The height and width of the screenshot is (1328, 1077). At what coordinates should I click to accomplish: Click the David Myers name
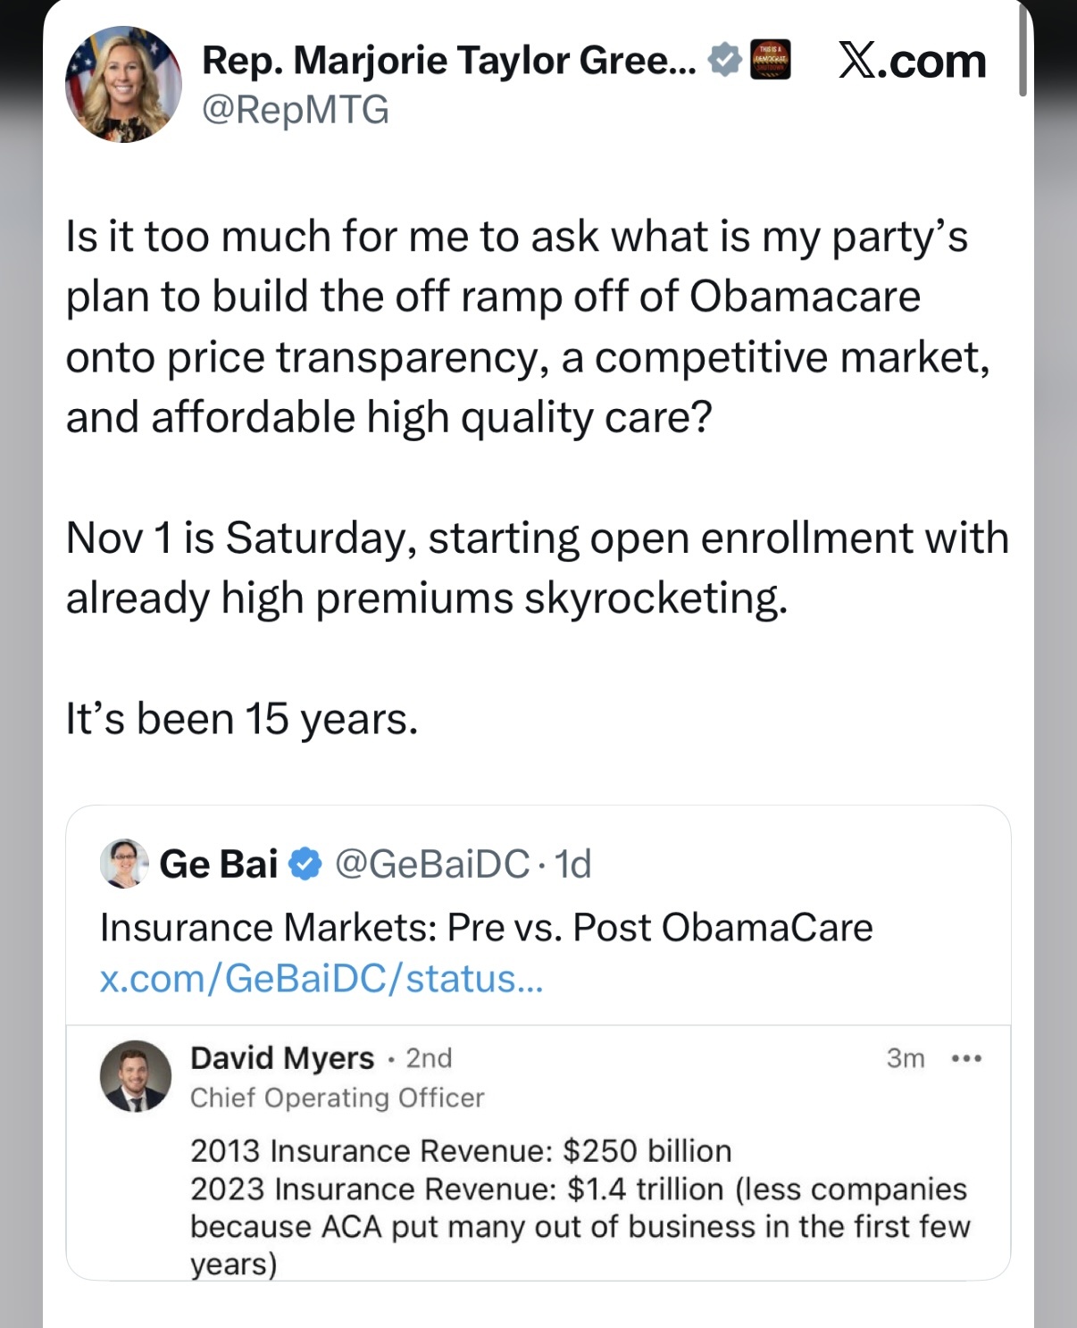point(281,1057)
